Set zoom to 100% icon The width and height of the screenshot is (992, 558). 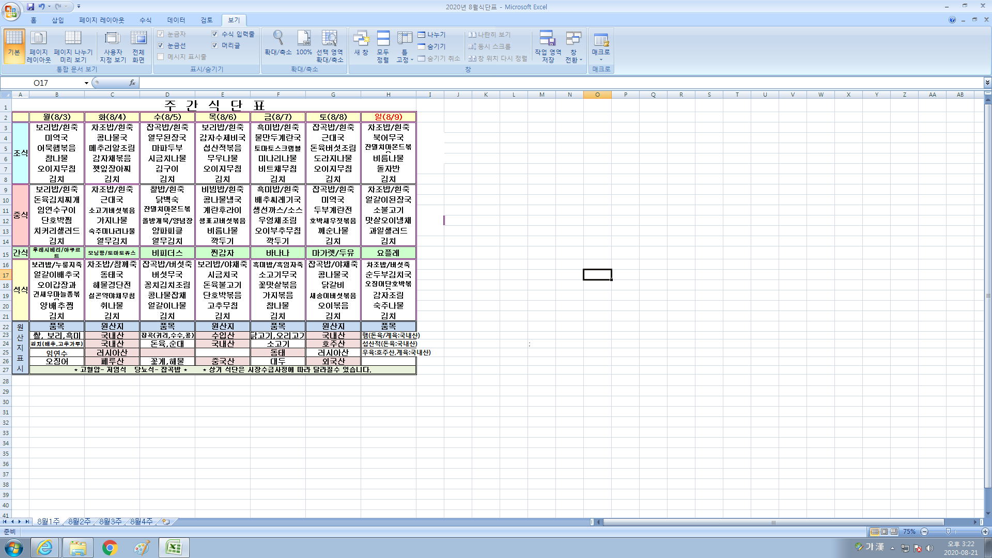click(x=304, y=39)
